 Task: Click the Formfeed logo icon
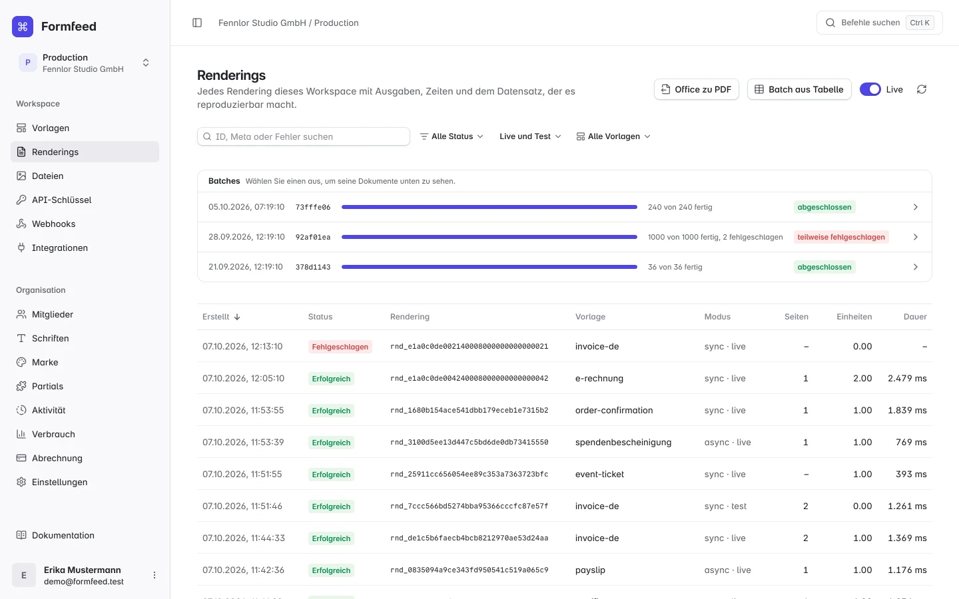[x=23, y=27]
